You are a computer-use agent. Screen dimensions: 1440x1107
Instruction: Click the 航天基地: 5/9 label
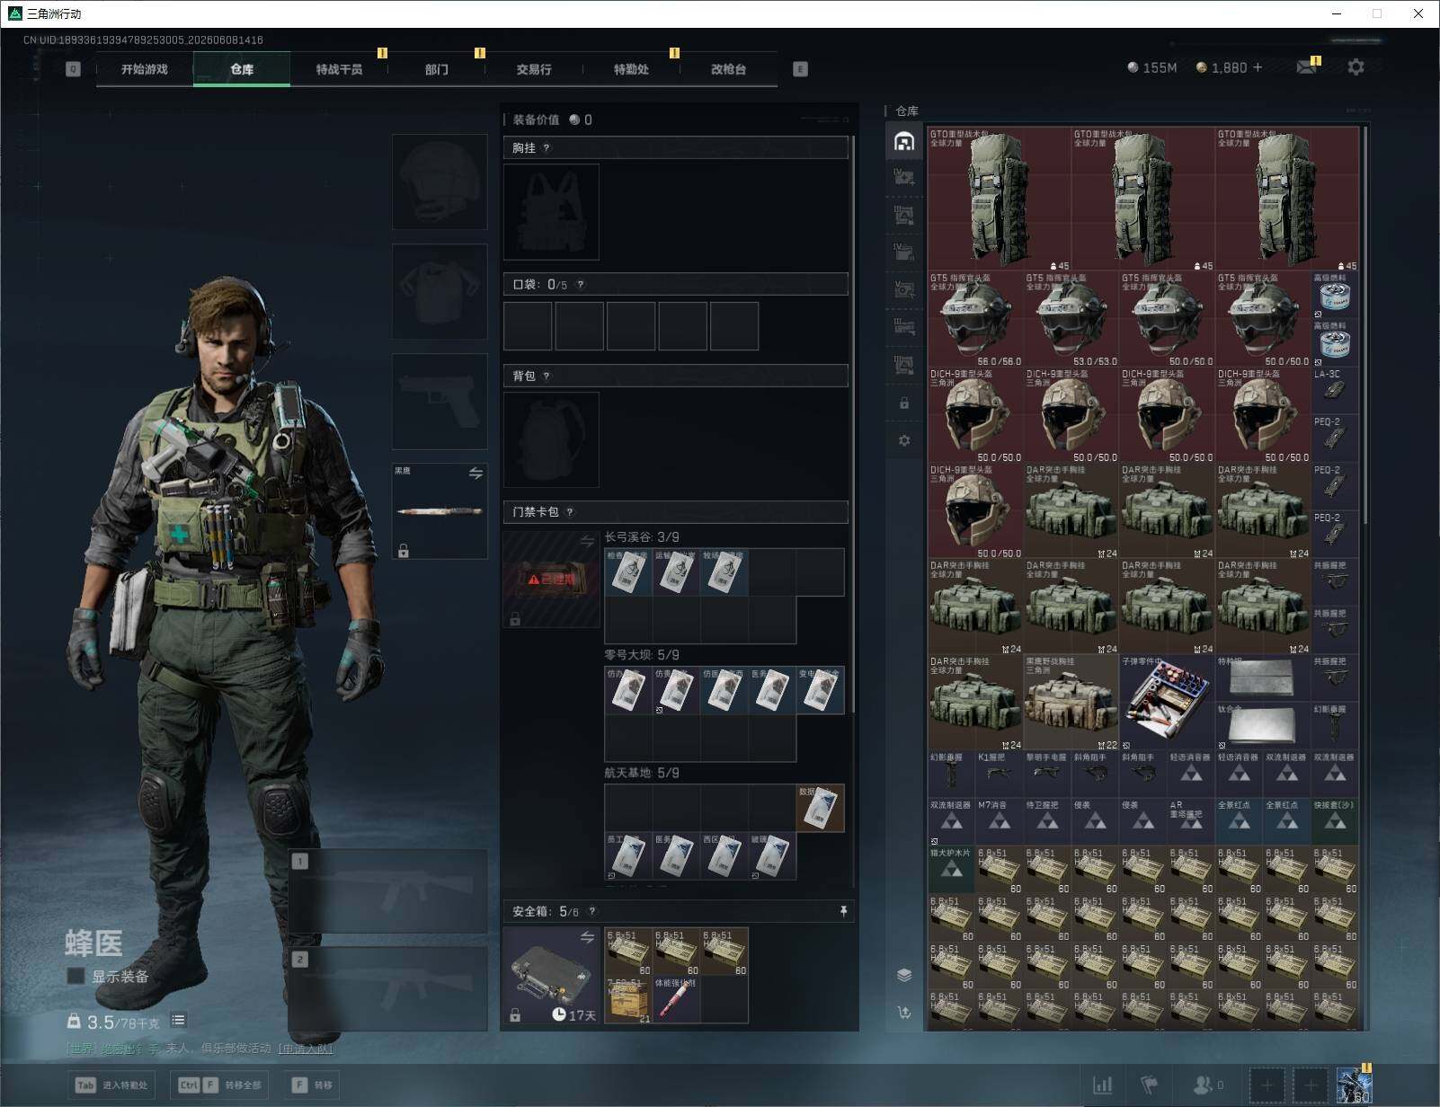(642, 773)
